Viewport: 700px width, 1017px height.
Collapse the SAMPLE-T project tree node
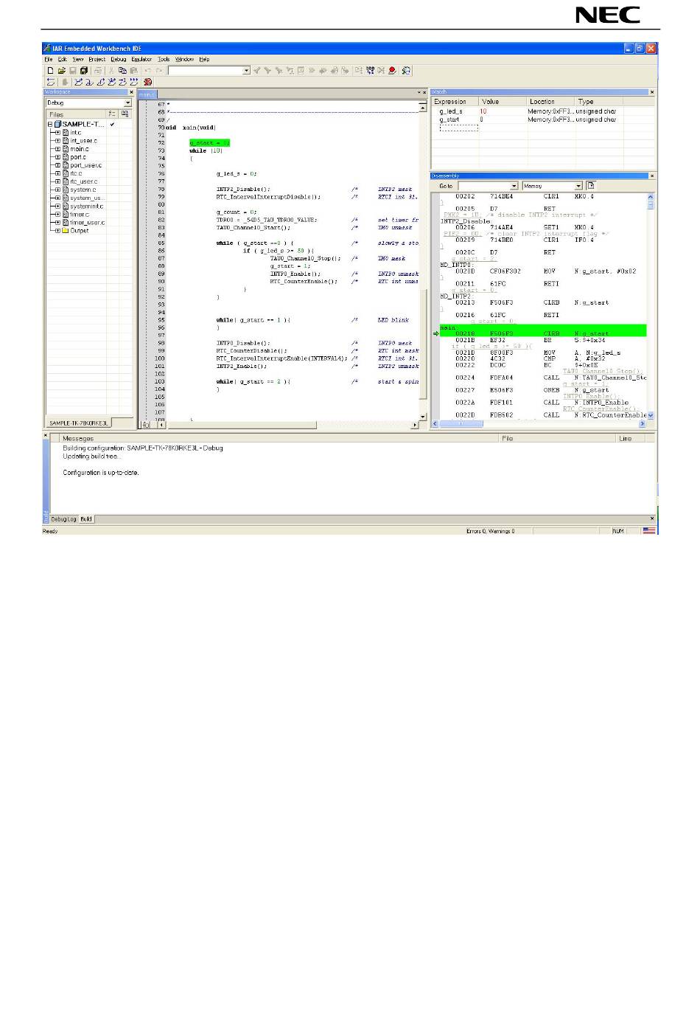point(50,125)
